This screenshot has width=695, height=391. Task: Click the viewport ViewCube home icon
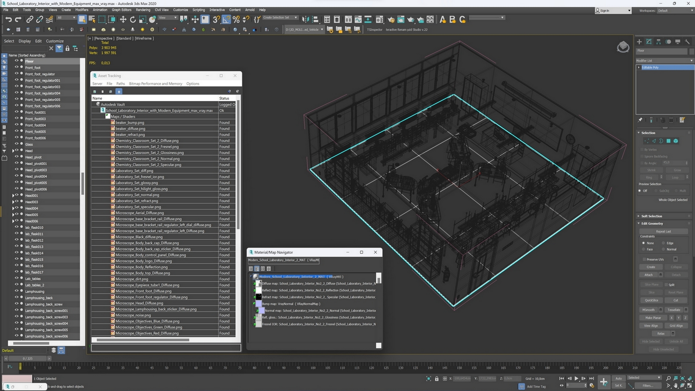click(x=623, y=47)
